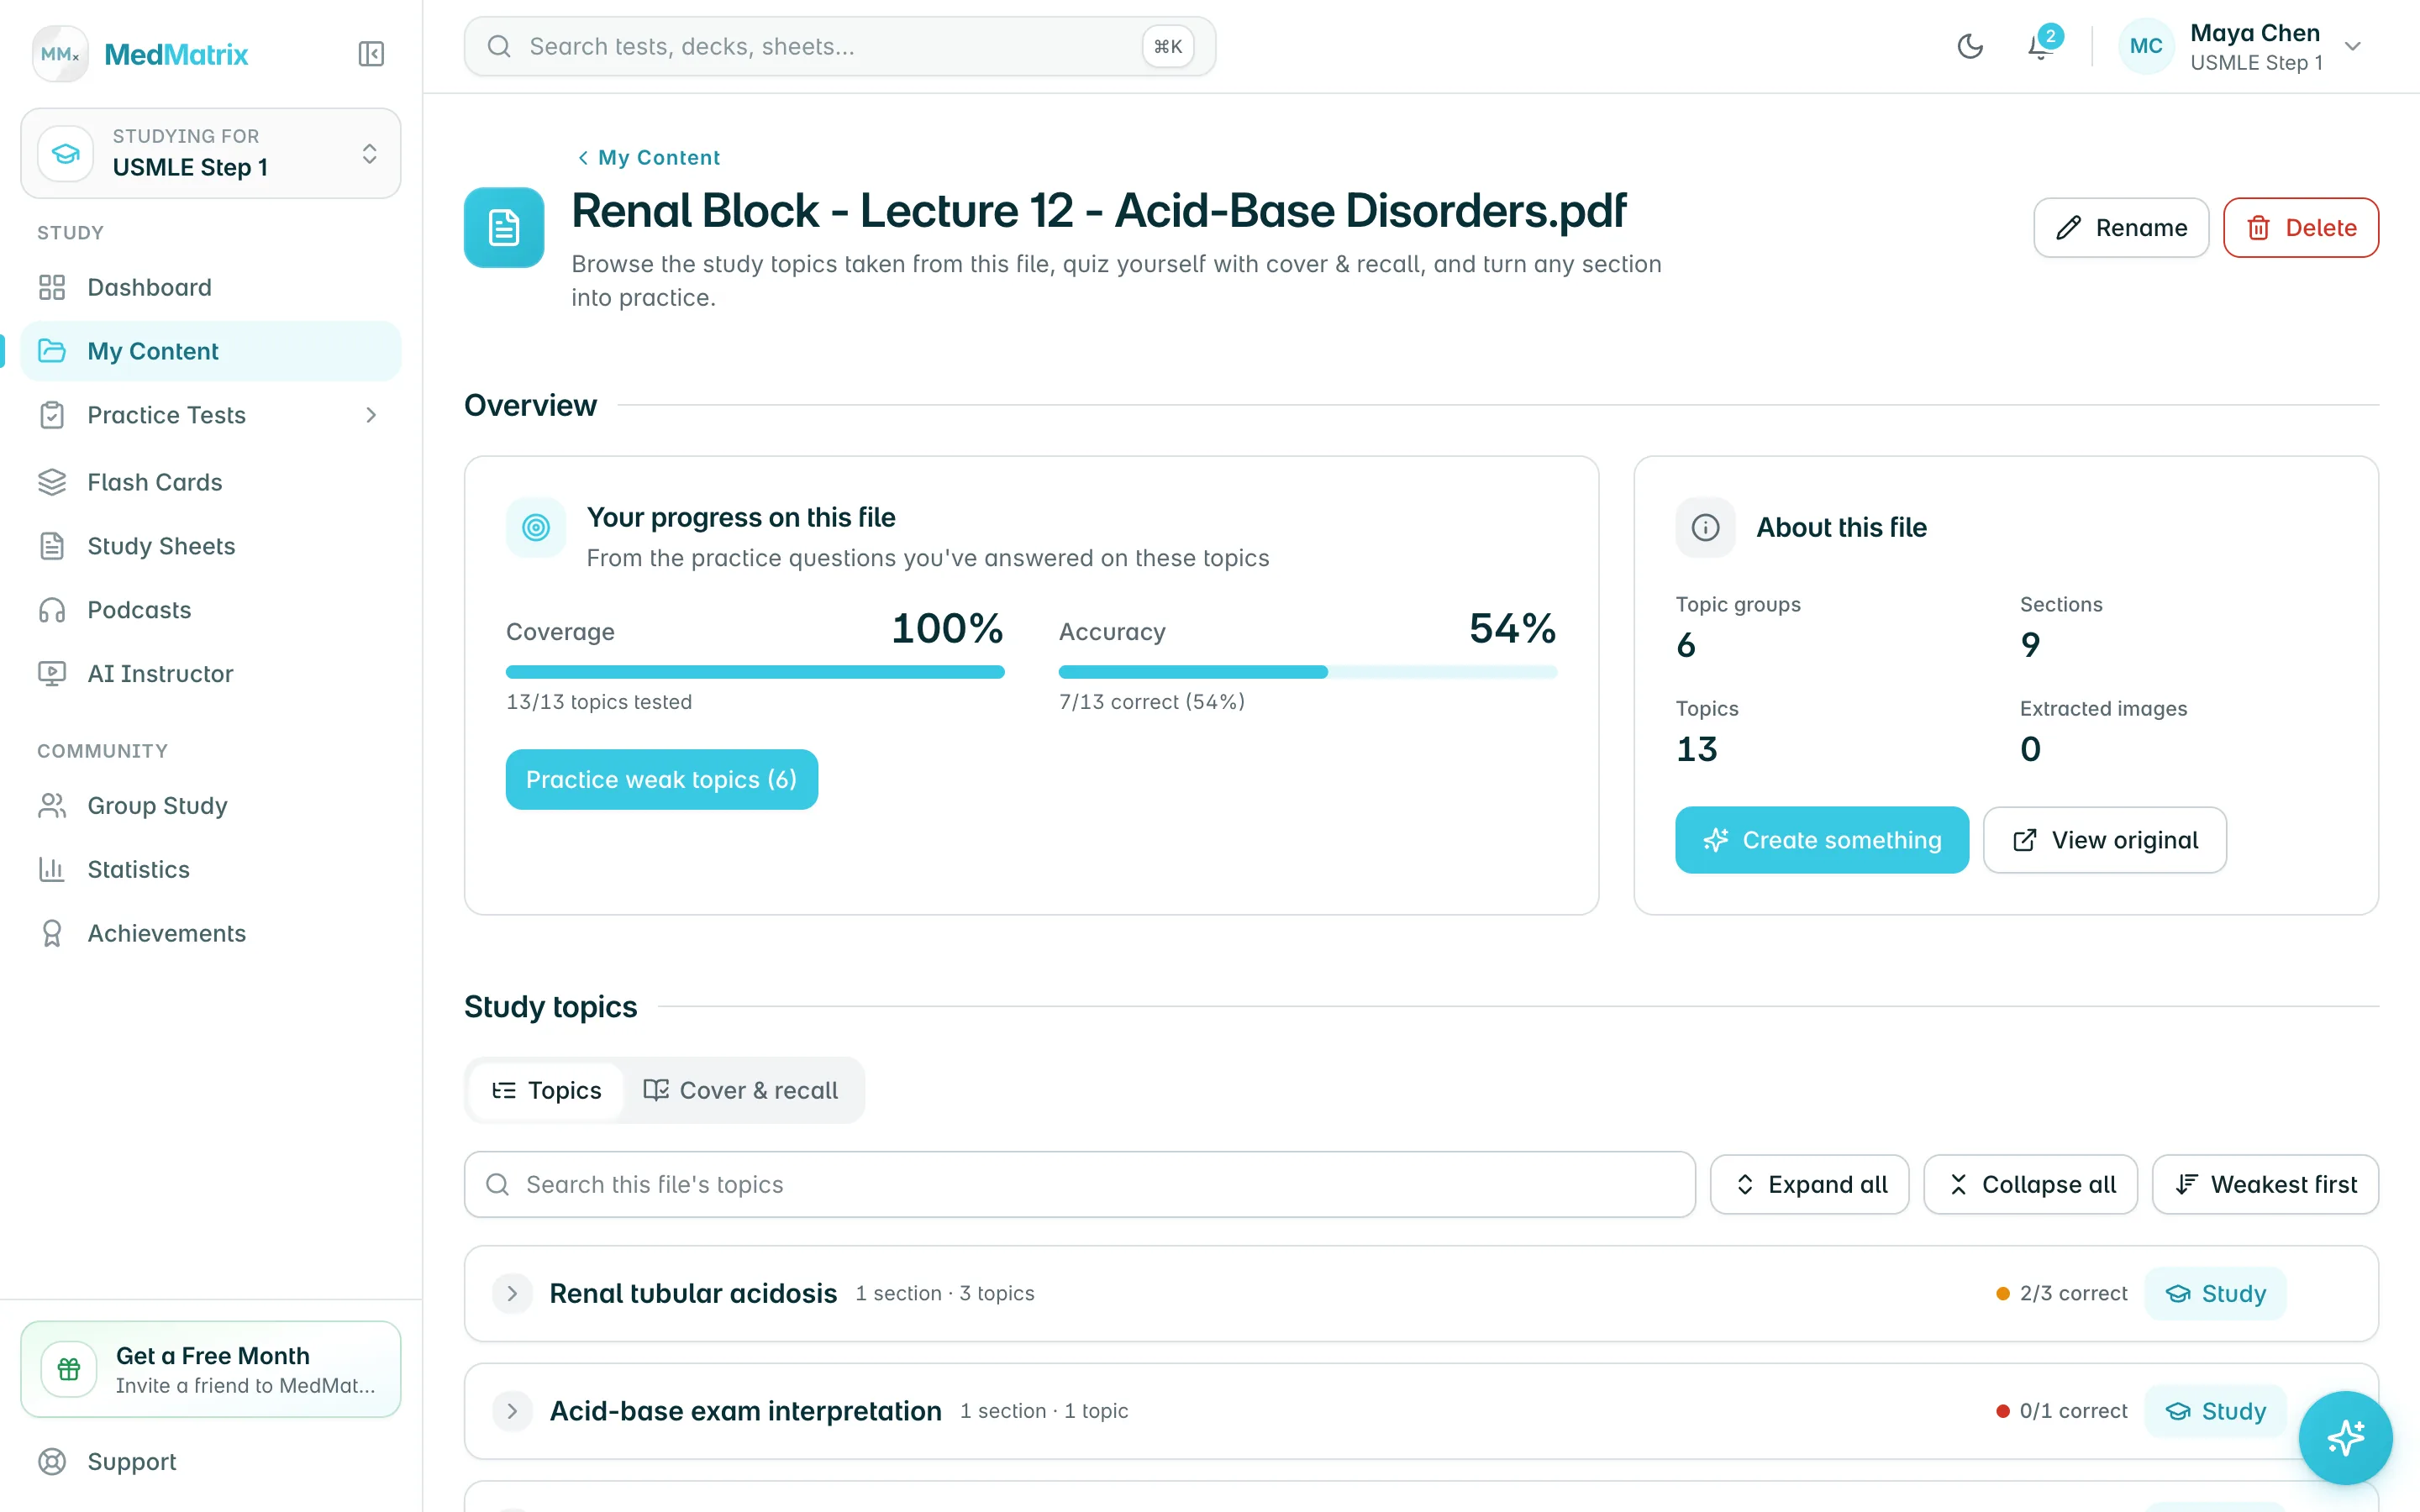
Task: Open Flash Cards
Action: point(211,482)
